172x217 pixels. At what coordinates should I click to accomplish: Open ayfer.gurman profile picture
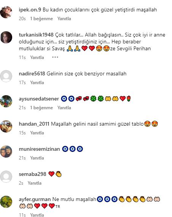[x=6, y=202]
